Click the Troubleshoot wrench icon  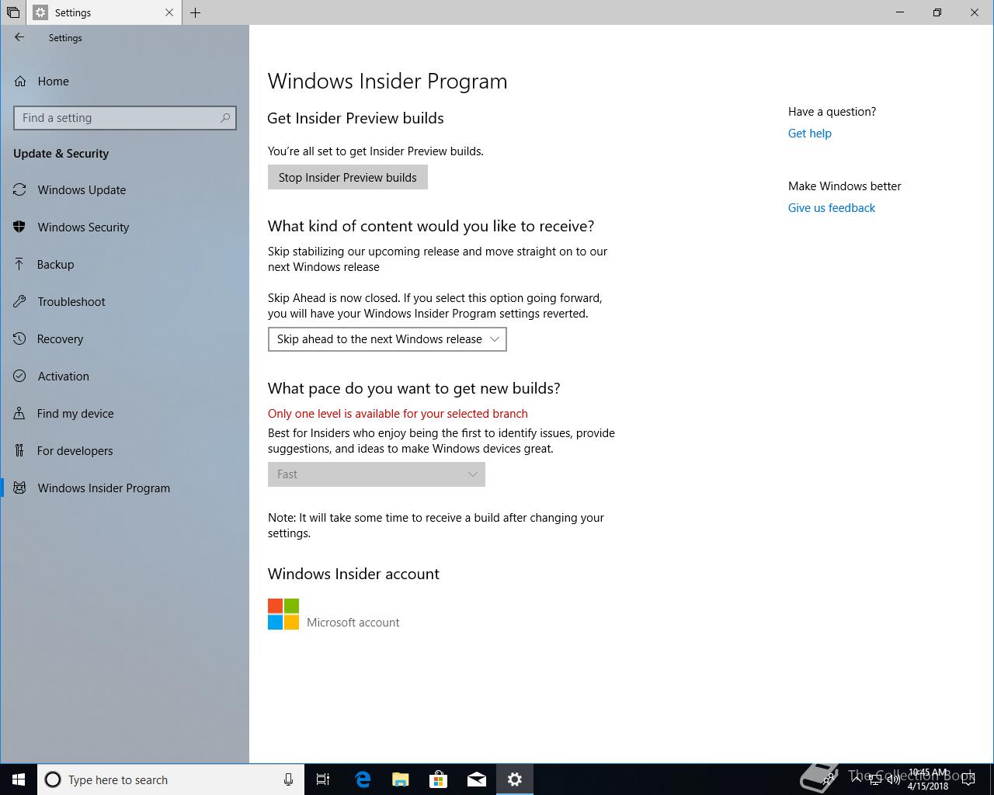[20, 302]
